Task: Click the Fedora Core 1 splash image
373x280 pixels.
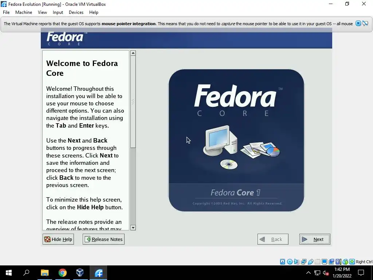Action: 236,140
